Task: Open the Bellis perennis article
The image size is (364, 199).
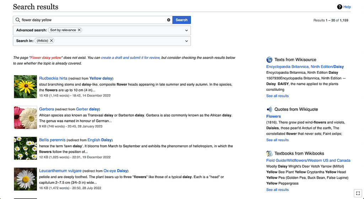Action: click(52, 140)
